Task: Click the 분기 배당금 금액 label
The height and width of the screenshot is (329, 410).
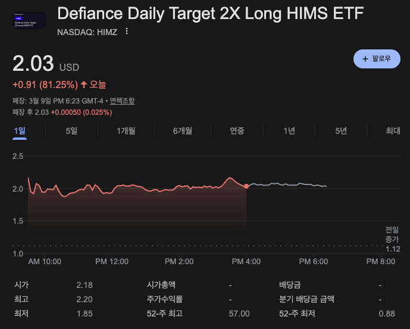Action: (x=306, y=299)
